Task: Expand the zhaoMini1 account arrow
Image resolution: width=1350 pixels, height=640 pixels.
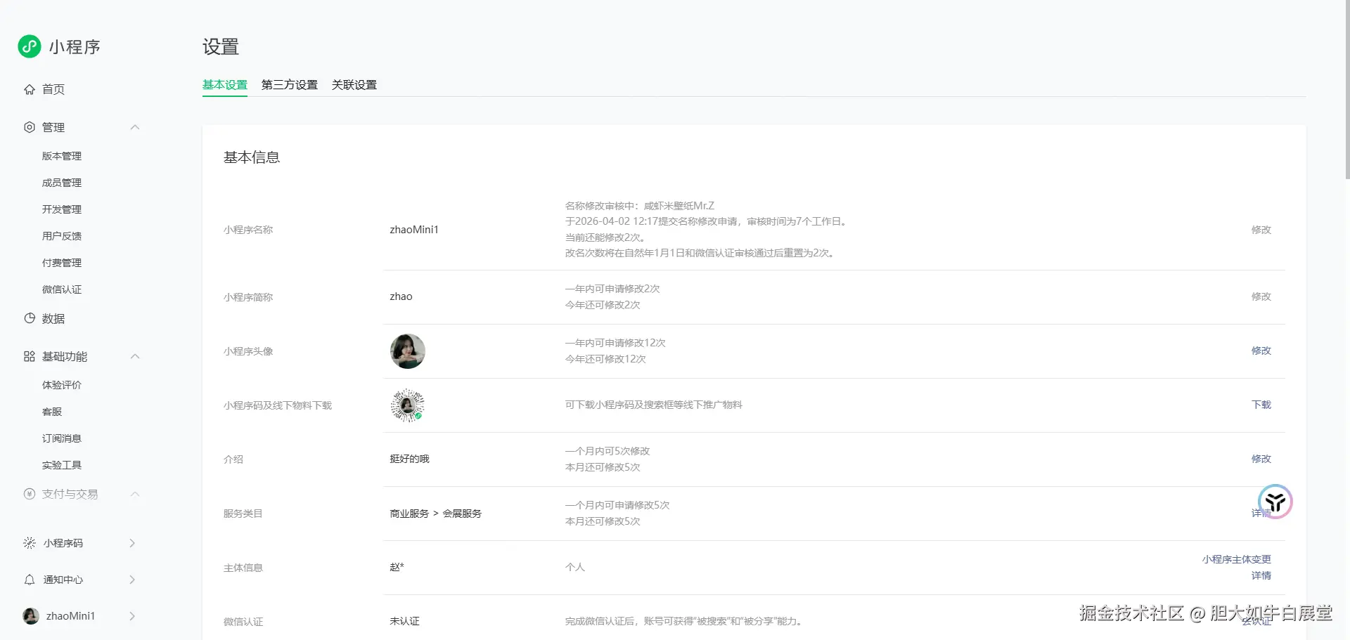Action: pos(132,616)
